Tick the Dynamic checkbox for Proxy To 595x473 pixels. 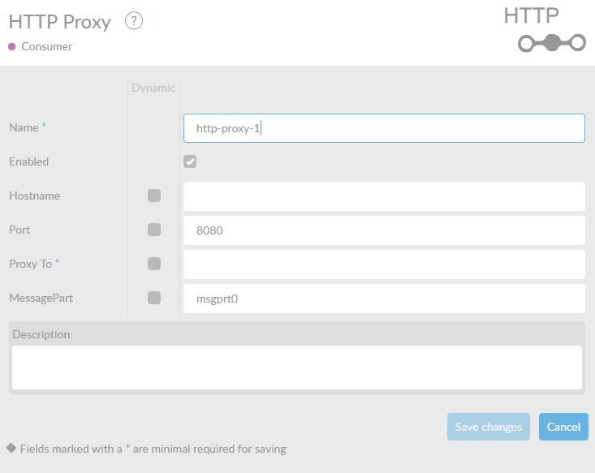pos(154,264)
